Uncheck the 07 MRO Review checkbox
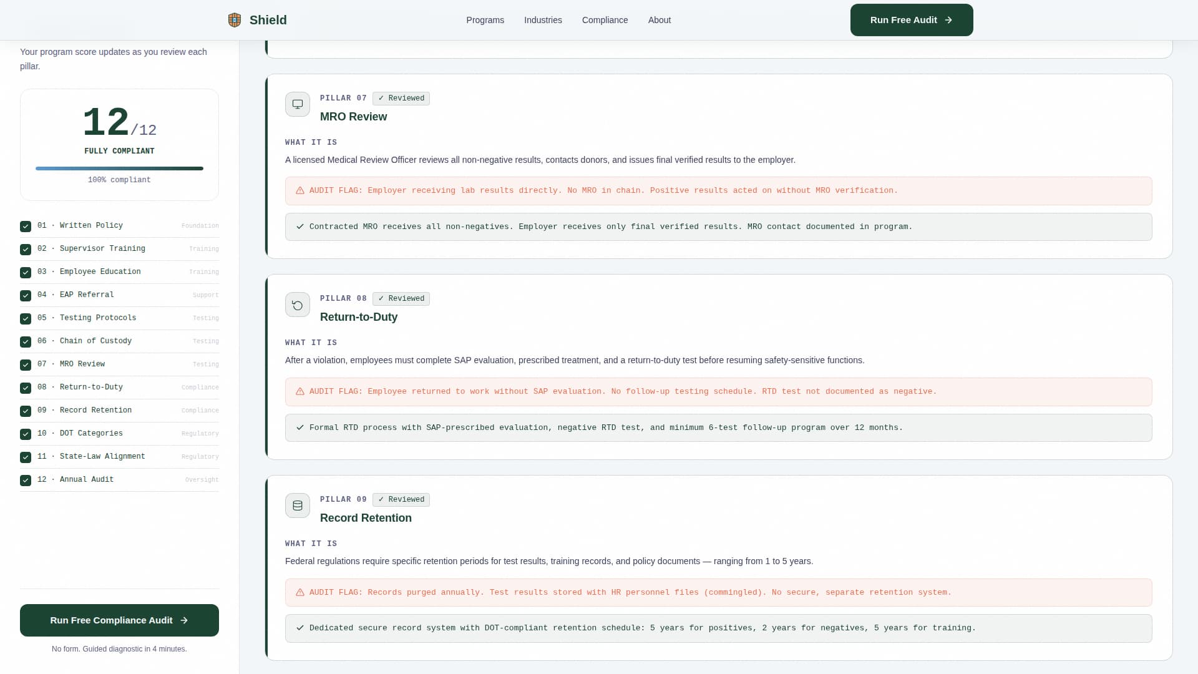The width and height of the screenshot is (1198, 674). pos(26,365)
